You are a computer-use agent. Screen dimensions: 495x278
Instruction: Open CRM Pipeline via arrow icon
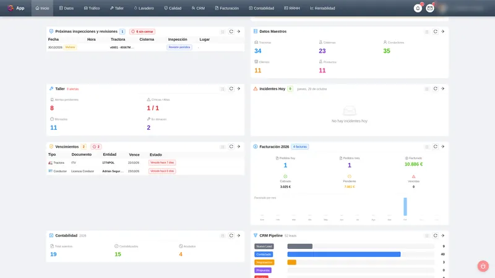442,235
